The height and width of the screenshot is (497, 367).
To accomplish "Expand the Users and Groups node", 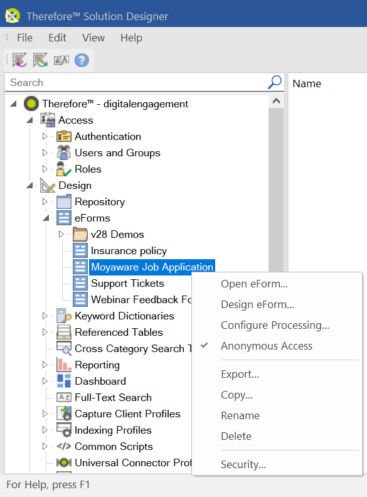I will [x=45, y=152].
